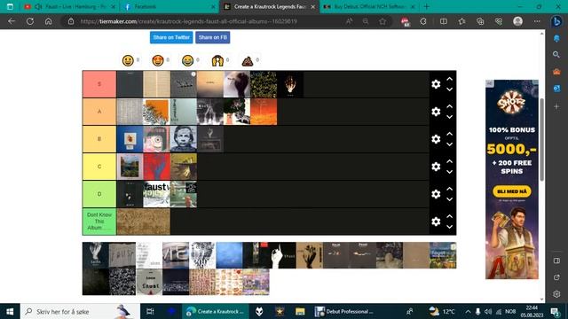Screen dimensions: 568x319
Task: Open settings gear for B tier row
Action: coord(436,139)
